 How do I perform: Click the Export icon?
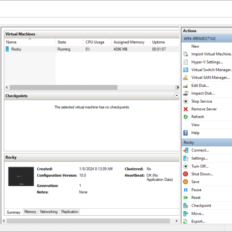click(x=186, y=222)
